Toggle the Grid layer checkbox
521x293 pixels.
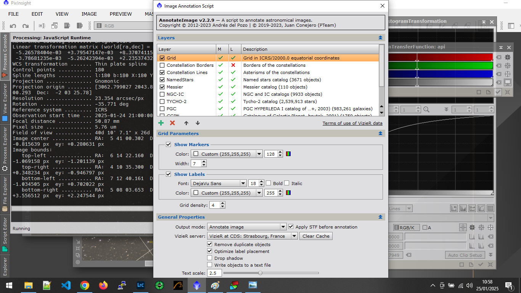click(x=162, y=58)
